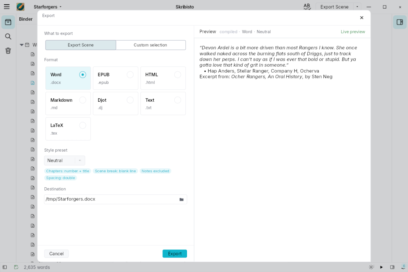Select the Binder panel icon in sidebar
408x272 pixels.
pyautogui.click(x=8, y=22)
